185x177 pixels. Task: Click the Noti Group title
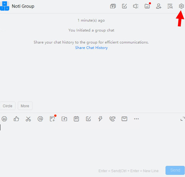point(23,6)
